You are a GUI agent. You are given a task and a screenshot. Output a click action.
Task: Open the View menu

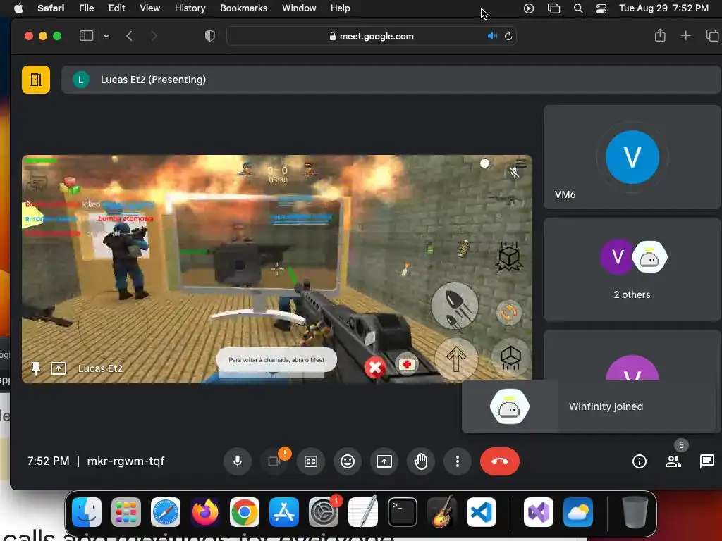pos(149,8)
